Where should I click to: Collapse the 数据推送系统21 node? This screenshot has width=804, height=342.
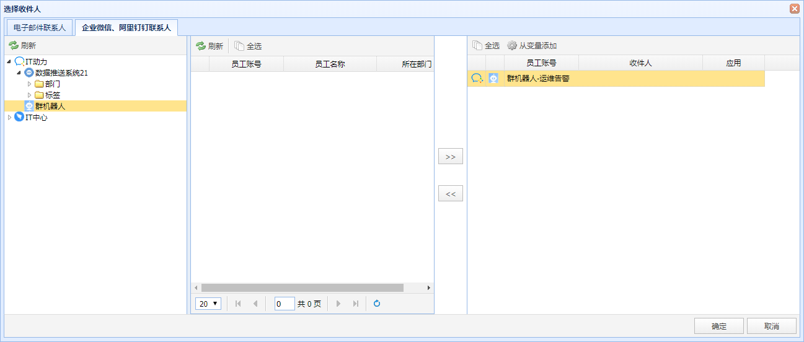[x=19, y=72]
